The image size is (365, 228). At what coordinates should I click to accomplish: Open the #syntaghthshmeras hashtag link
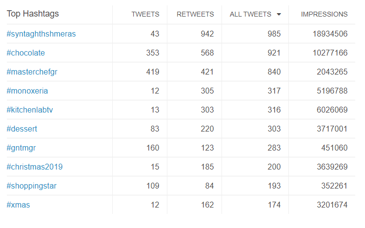pyautogui.click(x=41, y=34)
